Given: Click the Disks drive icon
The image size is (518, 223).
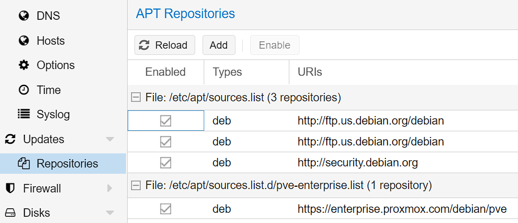Looking at the screenshot, I should click(10, 213).
